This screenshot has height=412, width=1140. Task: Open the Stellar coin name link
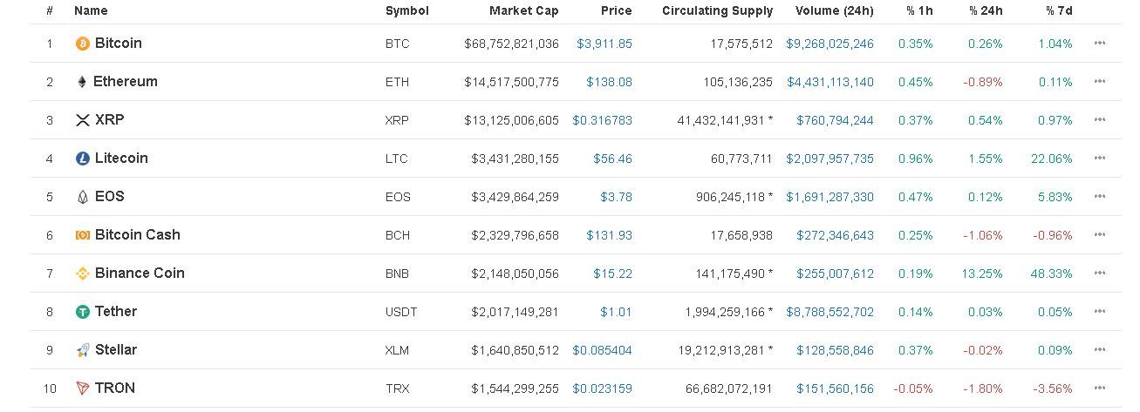point(115,350)
